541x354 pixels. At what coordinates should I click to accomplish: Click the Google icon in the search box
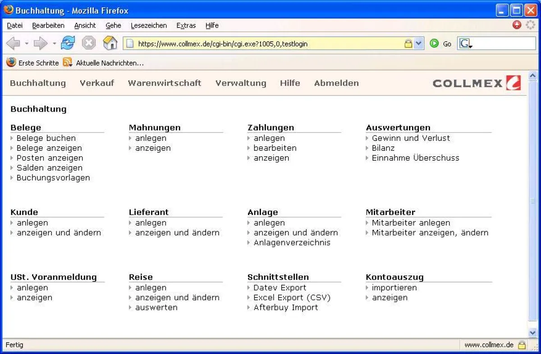pos(464,43)
